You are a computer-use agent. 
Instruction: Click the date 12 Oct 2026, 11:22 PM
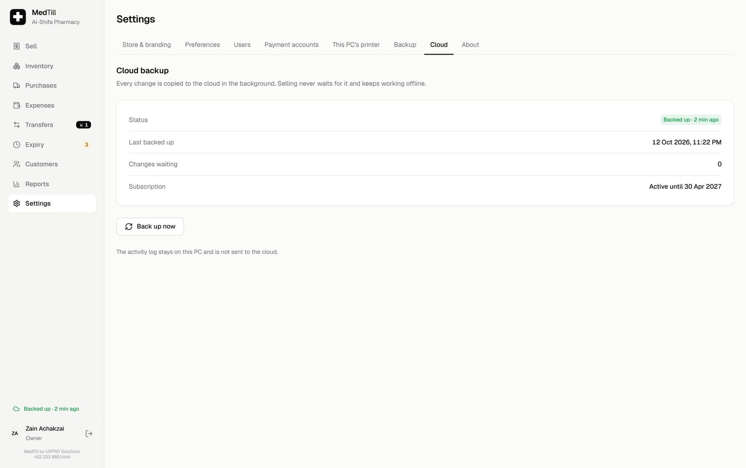[x=686, y=142]
